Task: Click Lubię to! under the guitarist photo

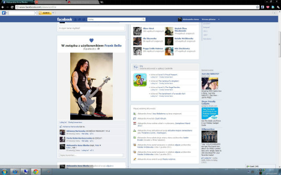Action: (63, 122)
